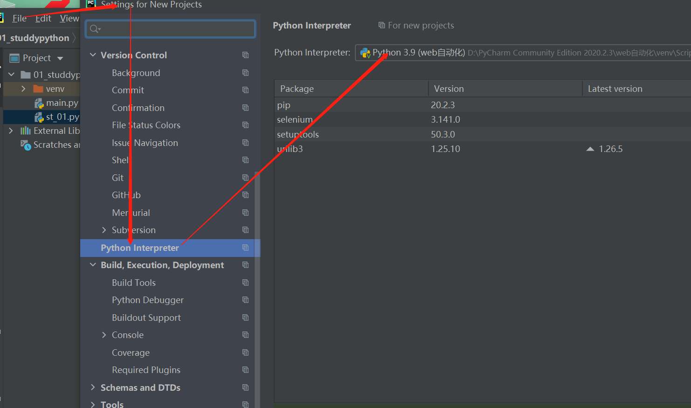The height and width of the screenshot is (408, 691).
Task: Click the per-project icon next to Commit
Action: point(245,90)
